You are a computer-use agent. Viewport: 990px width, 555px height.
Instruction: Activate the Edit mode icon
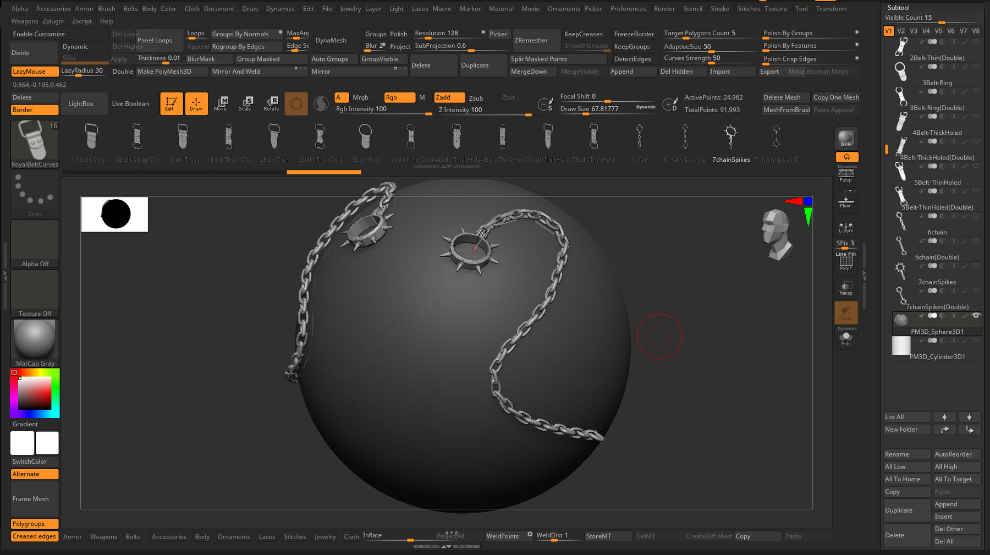coord(171,103)
